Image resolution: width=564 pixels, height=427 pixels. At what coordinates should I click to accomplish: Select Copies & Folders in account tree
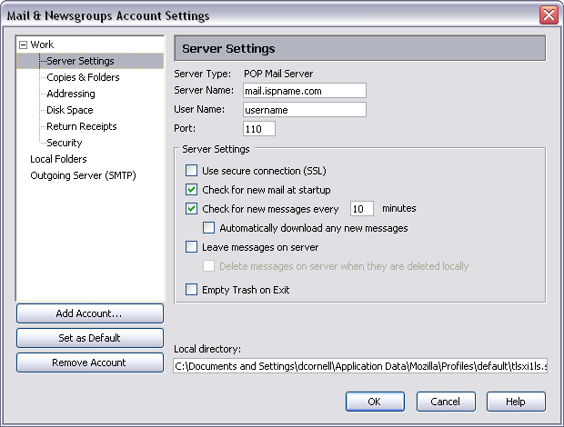pos(83,77)
